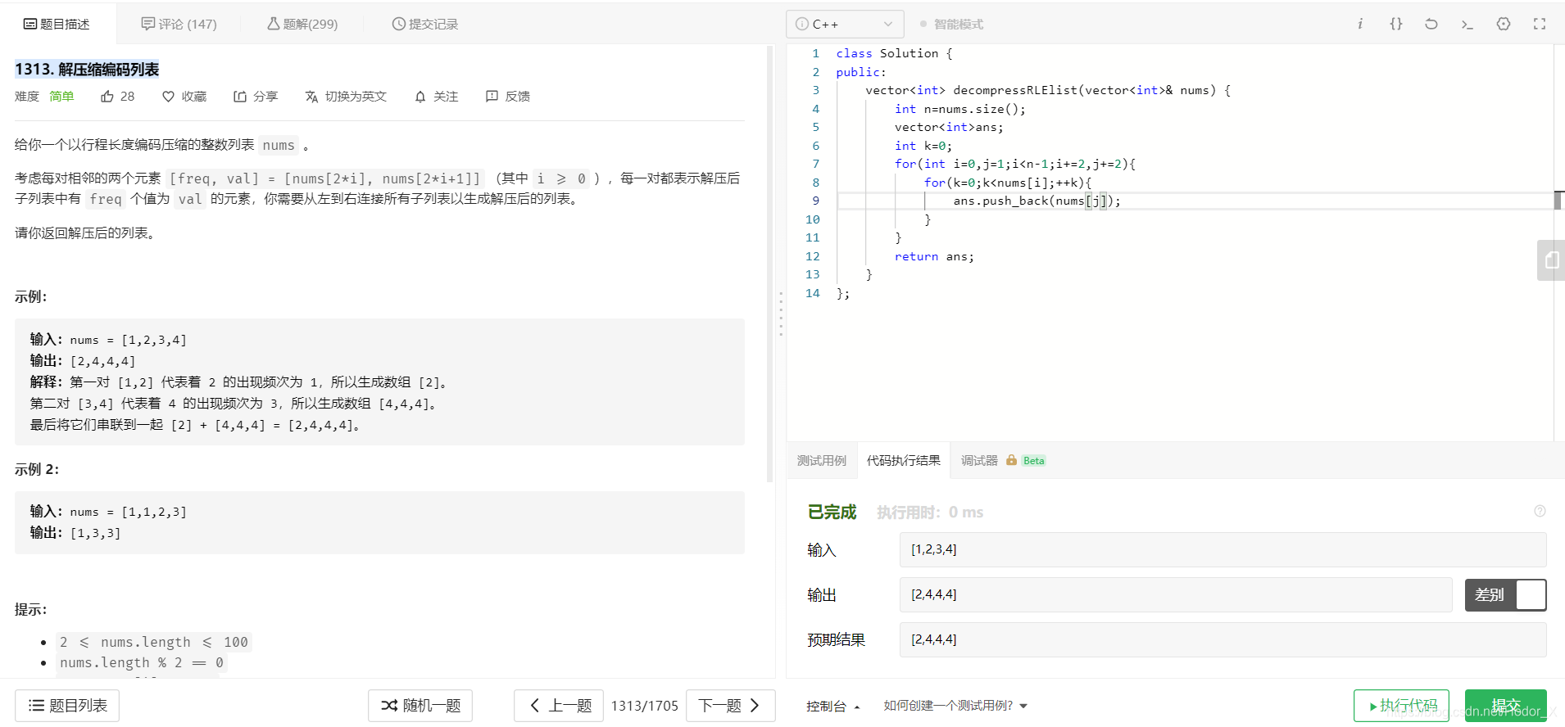1565x727 pixels.
Task: Click the 'nums.length % 2 == 0' constraint
Action: pyautogui.click(x=141, y=662)
